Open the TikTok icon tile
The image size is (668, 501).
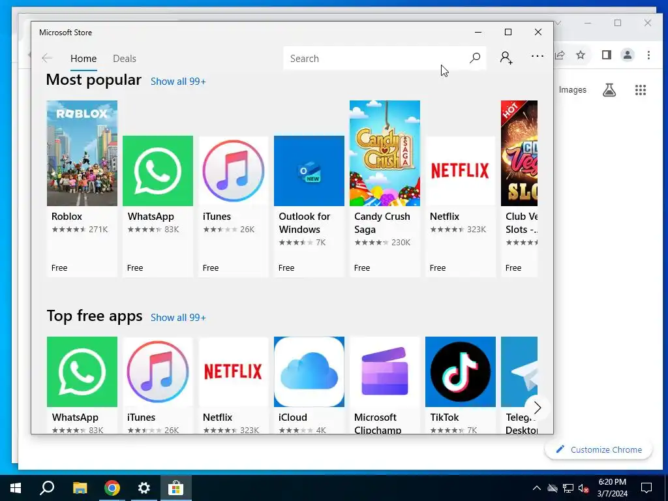(461, 372)
